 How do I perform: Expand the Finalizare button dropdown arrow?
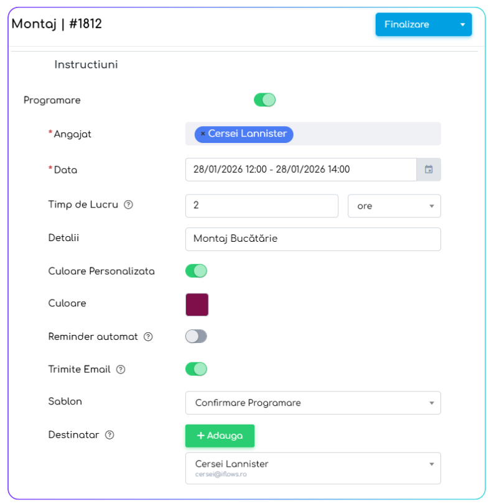pyautogui.click(x=462, y=25)
